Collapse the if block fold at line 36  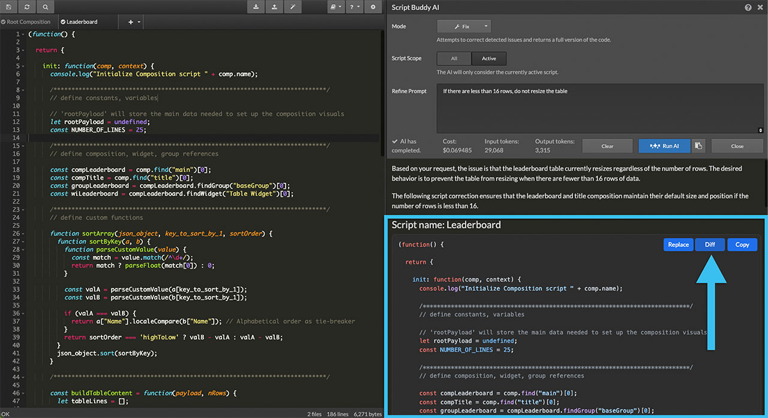pyautogui.click(x=23, y=313)
